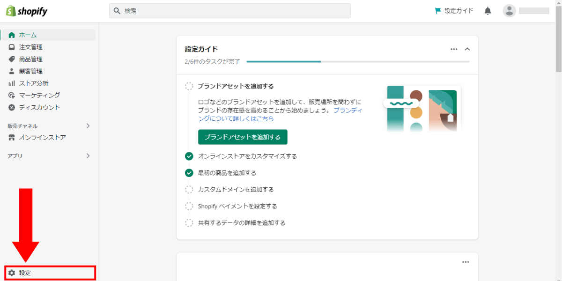Click the ブランドアセットを追加する heading
The width and height of the screenshot is (562, 281).
tap(236, 86)
